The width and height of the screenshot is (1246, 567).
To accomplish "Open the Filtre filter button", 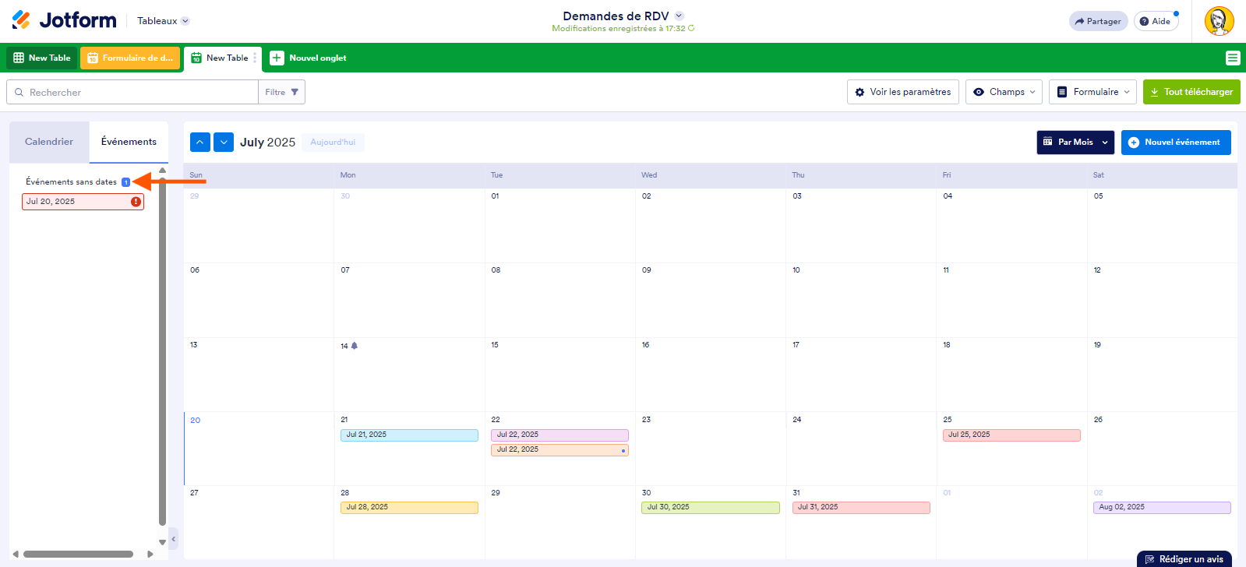I will click(281, 92).
